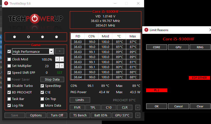
Task: Decrease Set Multiplier with left arrow
Action: [x=57, y=66]
